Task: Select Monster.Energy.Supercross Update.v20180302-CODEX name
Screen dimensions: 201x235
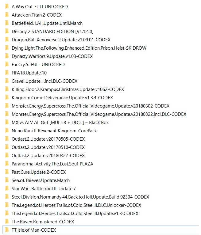Action: coord(91,106)
